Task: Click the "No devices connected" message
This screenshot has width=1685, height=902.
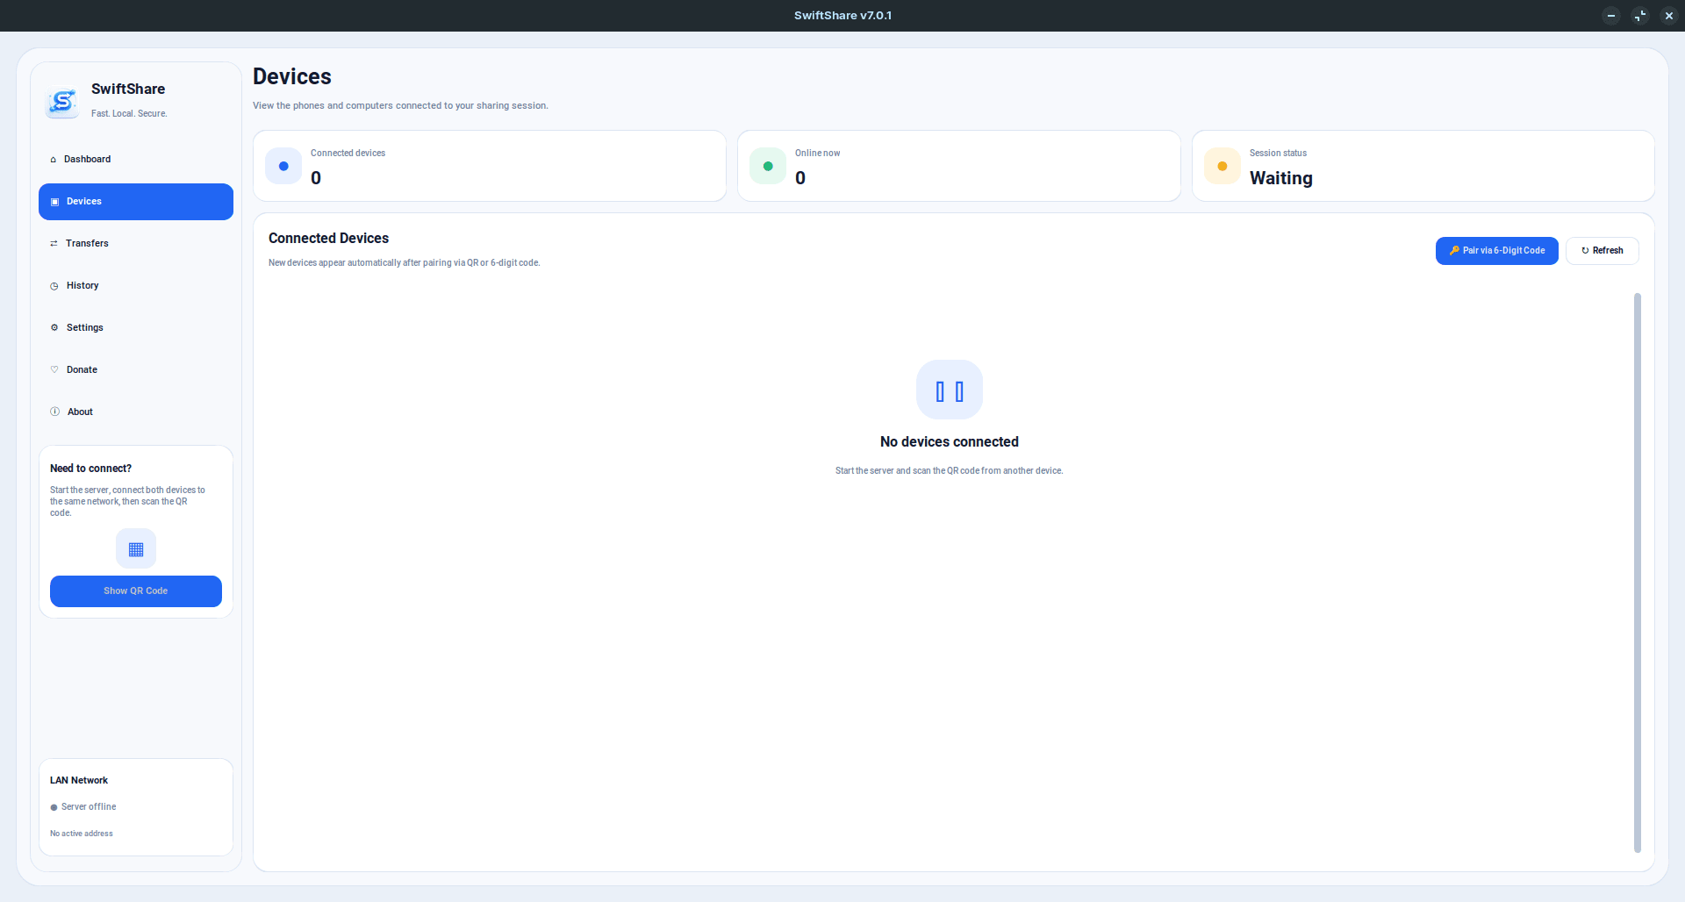Action: tap(950, 442)
